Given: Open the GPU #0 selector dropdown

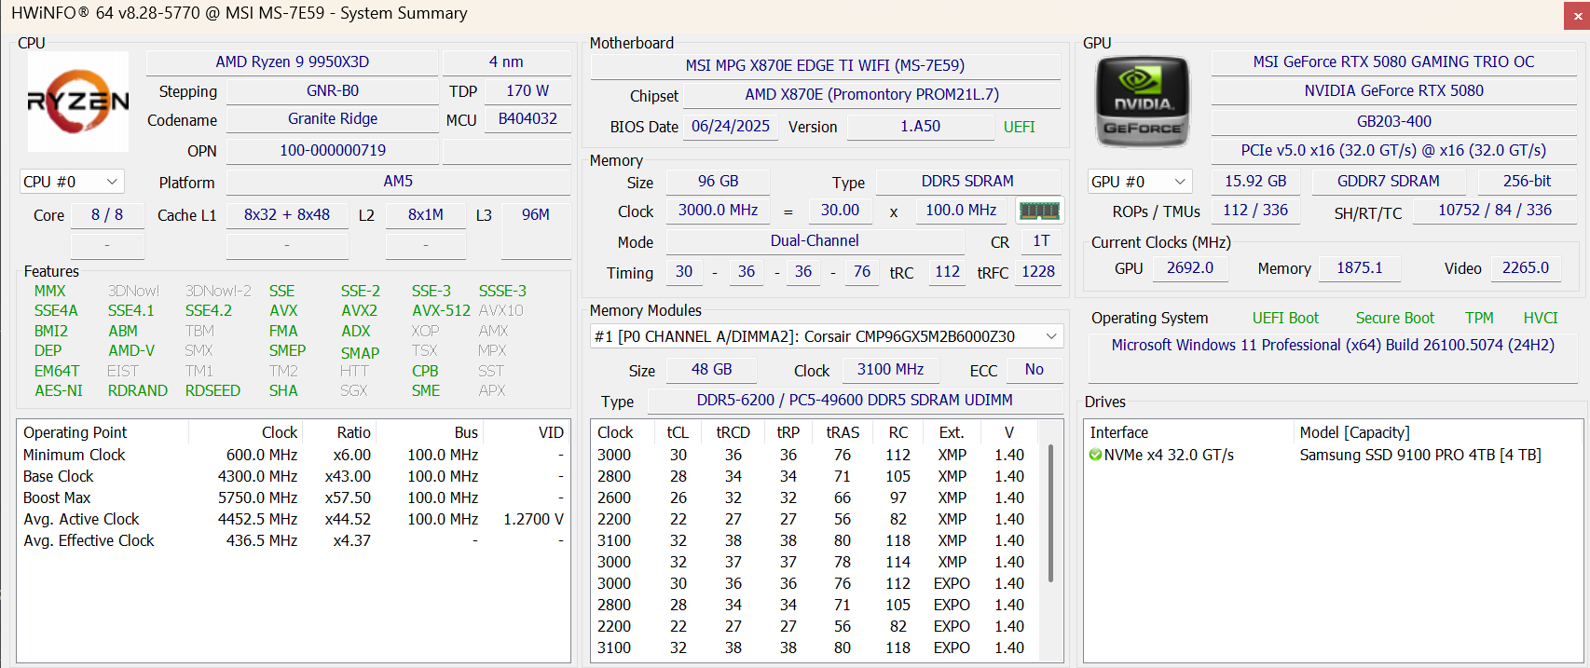Looking at the screenshot, I should click(x=1141, y=182).
